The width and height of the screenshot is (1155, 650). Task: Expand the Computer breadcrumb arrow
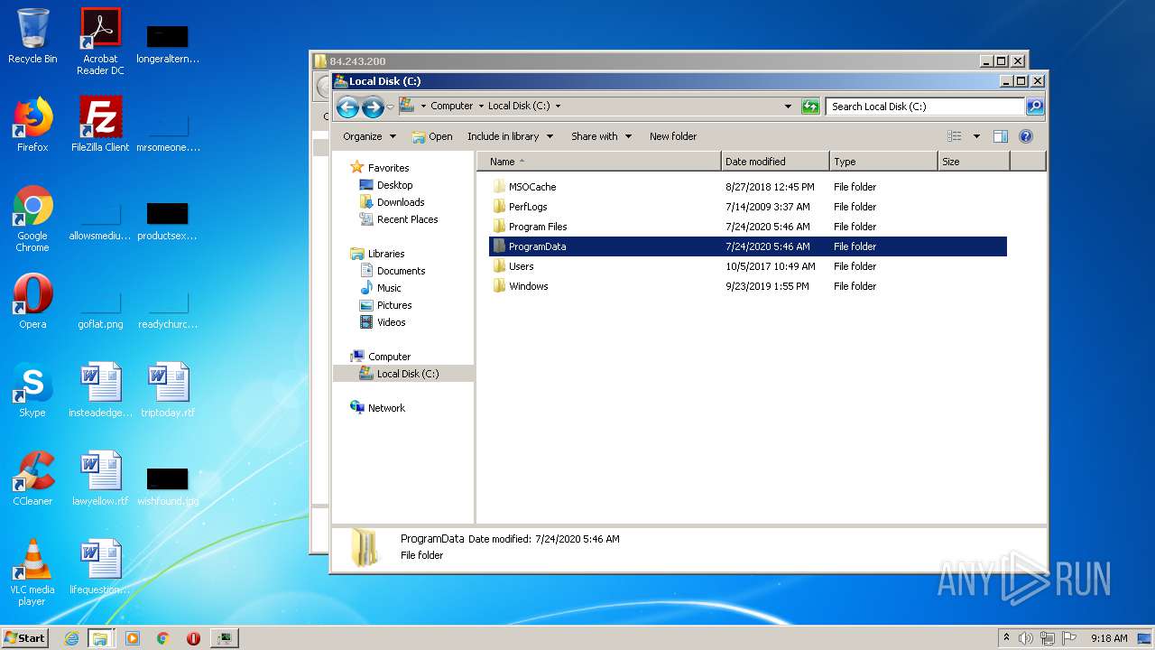tap(481, 107)
